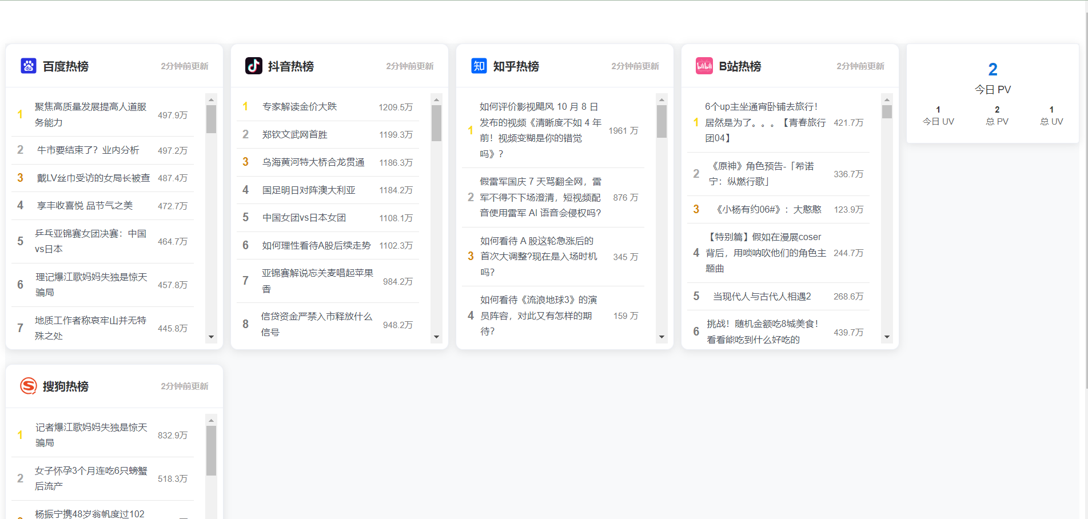Screen dimensions: 1088x519
Task: Click the Bilibili logo icon
Action: pyautogui.click(x=704, y=66)
